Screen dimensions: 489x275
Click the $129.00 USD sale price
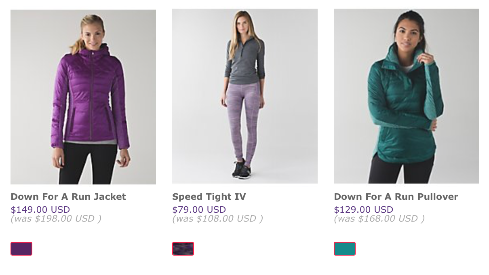coord(364,210)
